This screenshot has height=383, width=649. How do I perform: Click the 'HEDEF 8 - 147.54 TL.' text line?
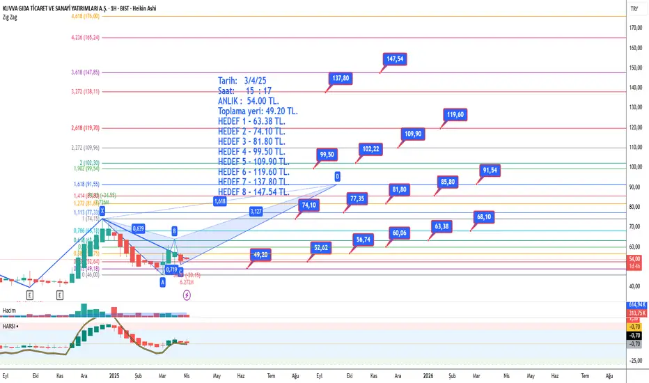[253, 192]
